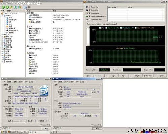Select the EVEREST v4.50 root node icon

click(2, 13)
